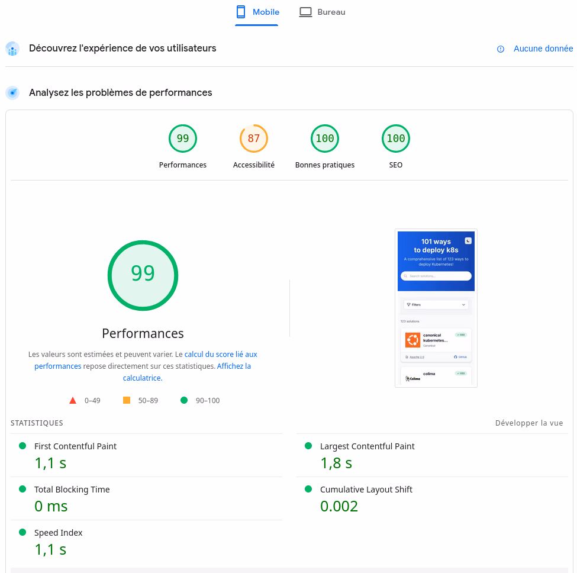
Task: Click the Search solutions input field
Action: pyautogui.click(x=436, y=276)
